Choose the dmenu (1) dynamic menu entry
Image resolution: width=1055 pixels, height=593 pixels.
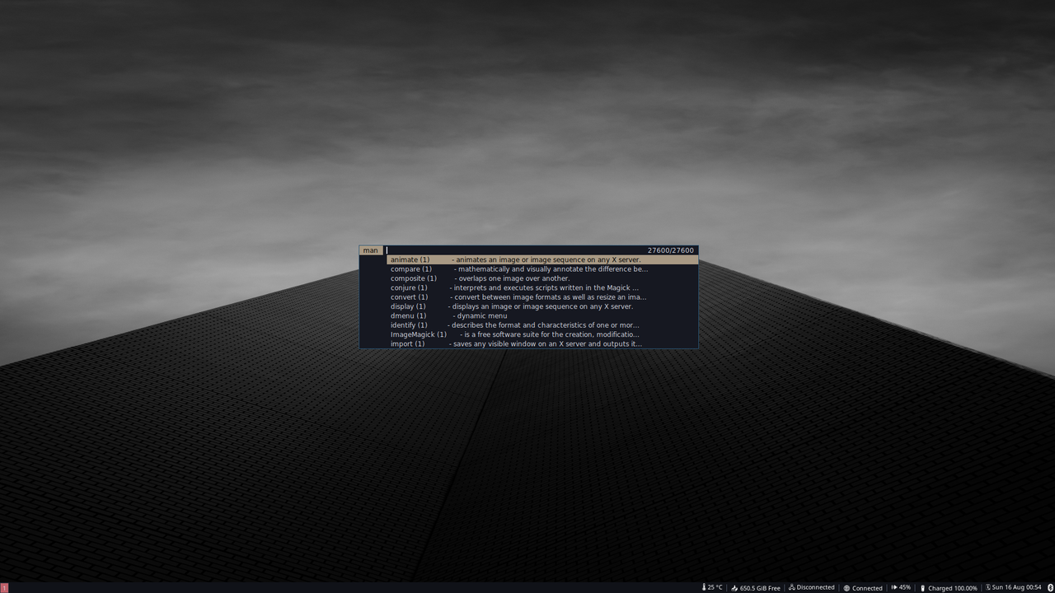click(x=542, y=315)
